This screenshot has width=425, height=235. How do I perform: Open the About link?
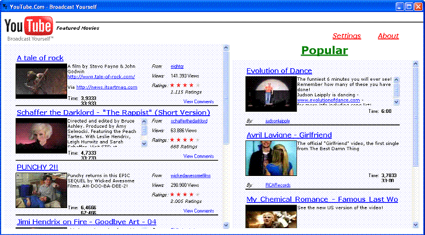pyautogui.click(x=388, y=36)
